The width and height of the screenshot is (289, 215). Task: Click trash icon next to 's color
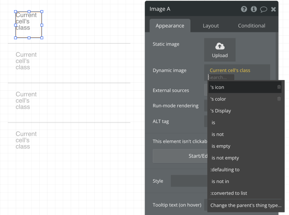click(279, 99)
